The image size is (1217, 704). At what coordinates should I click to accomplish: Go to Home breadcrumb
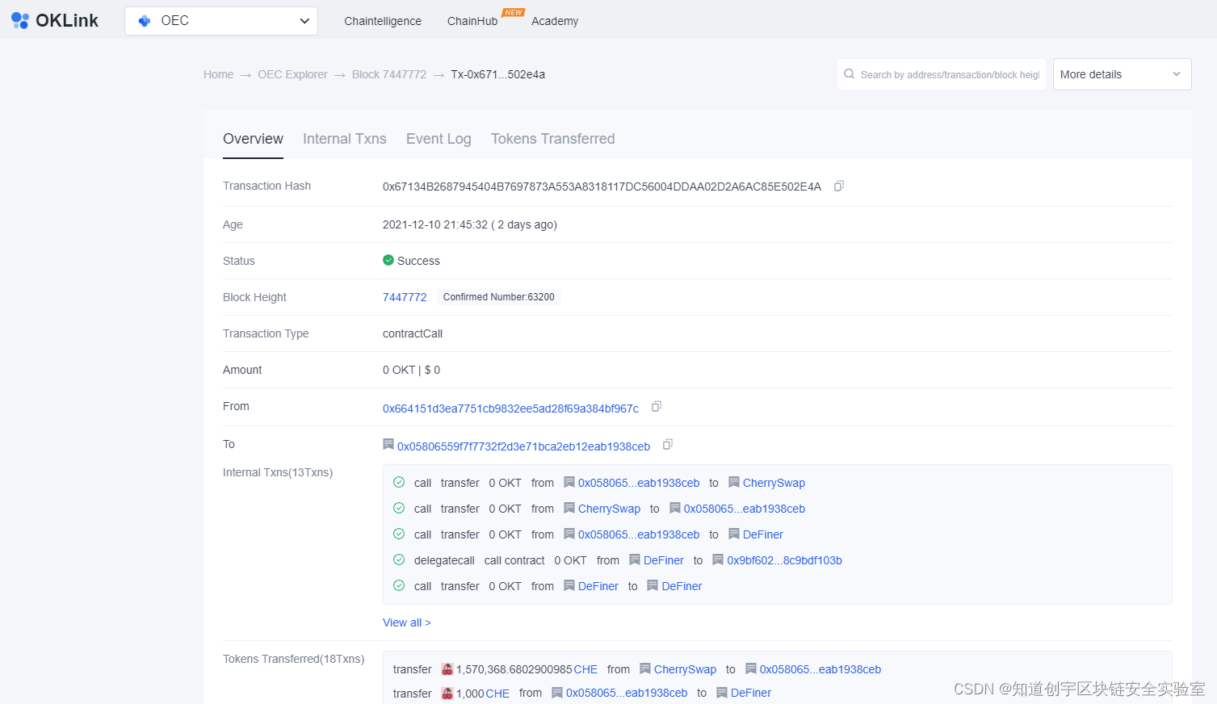(x=218, y=74)
